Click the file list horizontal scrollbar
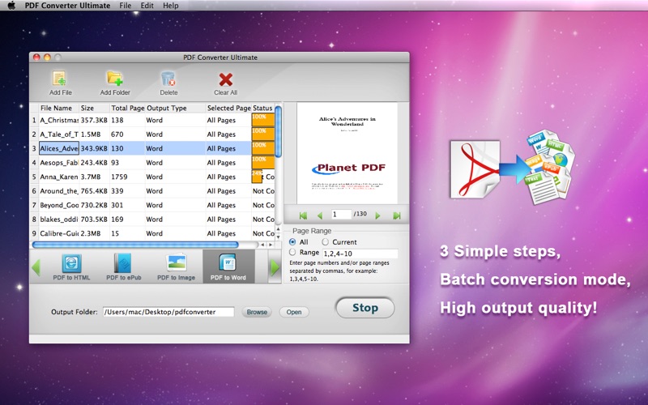Viewport: 648px width, 405px height. 135,245
